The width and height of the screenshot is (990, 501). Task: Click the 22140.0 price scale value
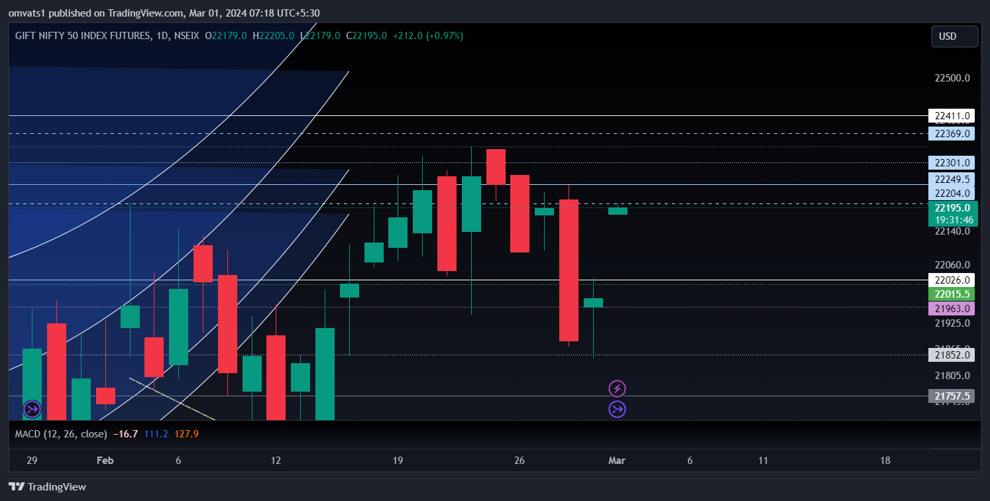pos(952,231)
